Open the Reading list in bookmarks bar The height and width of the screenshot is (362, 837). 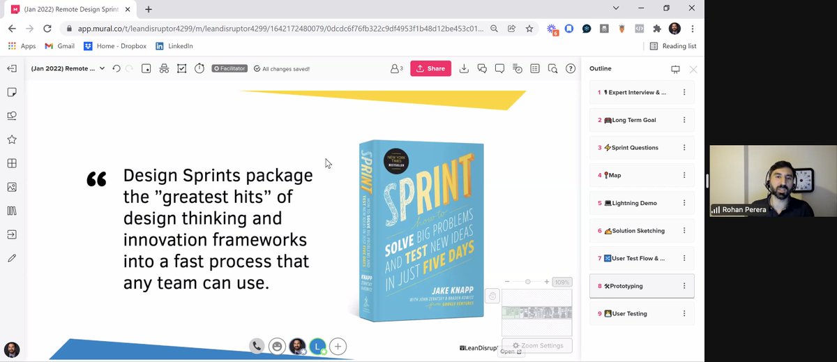point(672,46)
